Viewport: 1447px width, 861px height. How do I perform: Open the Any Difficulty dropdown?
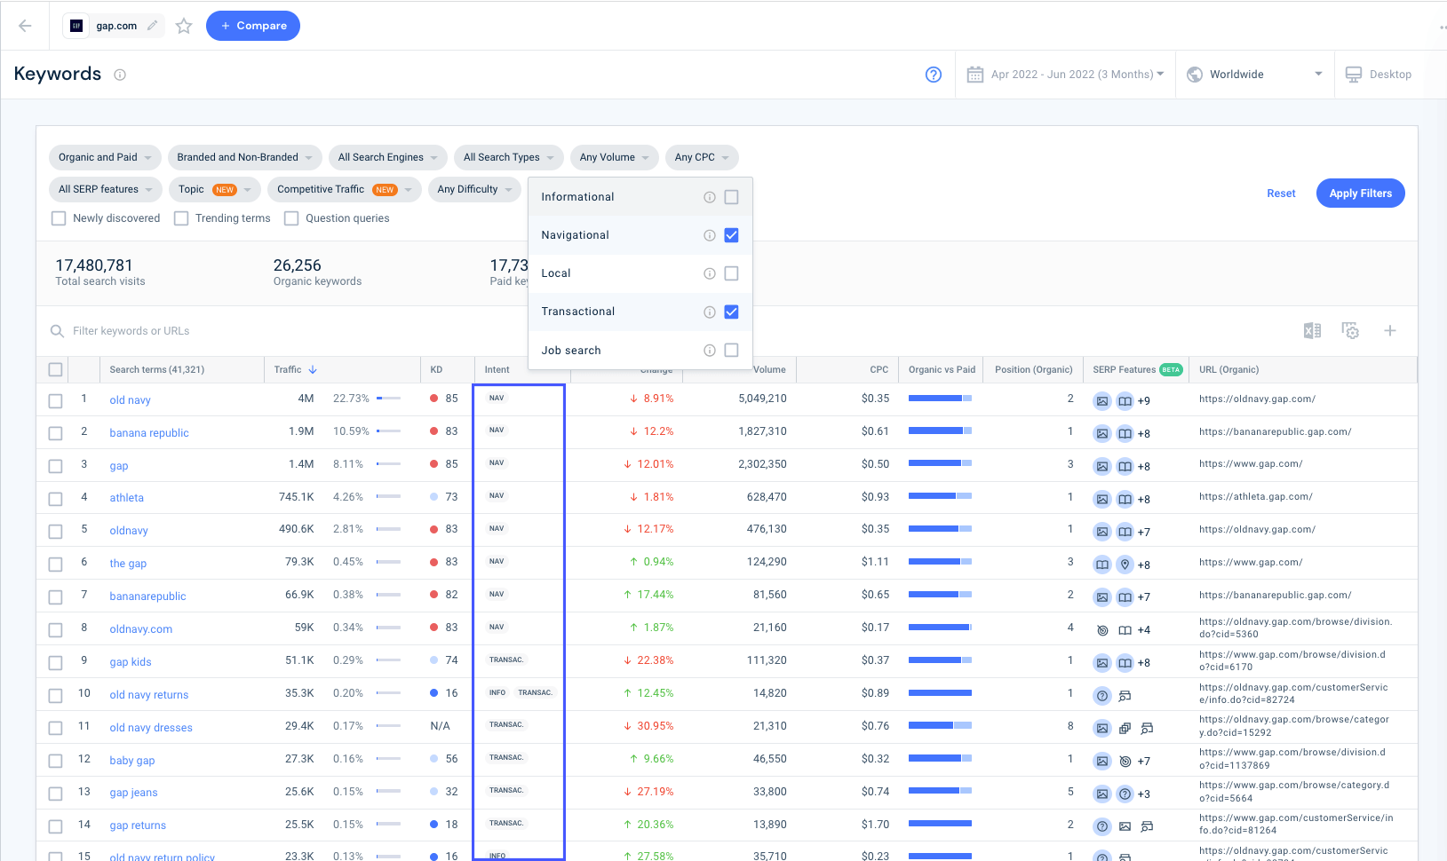point(474,189)
